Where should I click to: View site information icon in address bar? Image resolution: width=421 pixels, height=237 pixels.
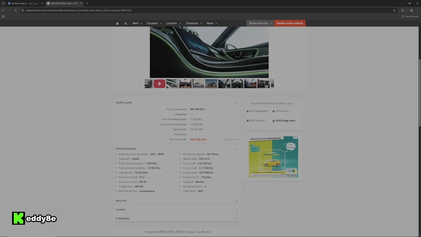click(22, 10)
